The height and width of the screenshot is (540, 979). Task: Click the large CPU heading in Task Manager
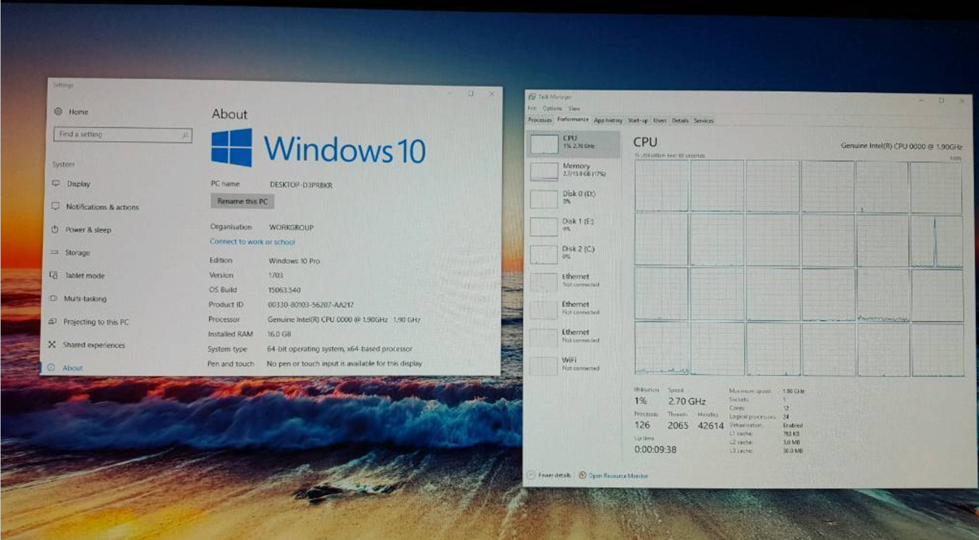tap(645, 142)
